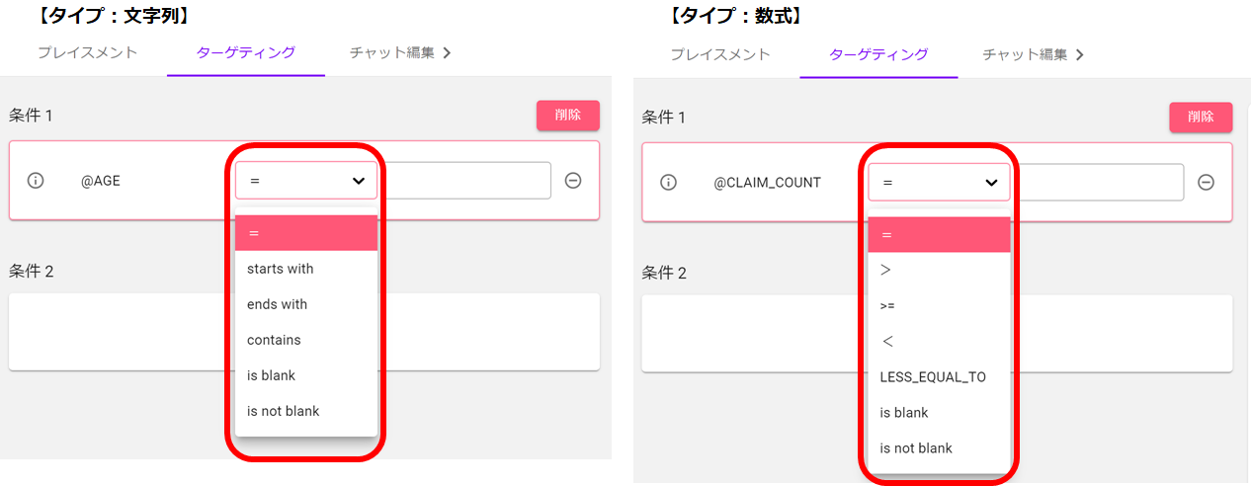
Task: Click 削除 button in right panel
Action: click(1201, 117)
